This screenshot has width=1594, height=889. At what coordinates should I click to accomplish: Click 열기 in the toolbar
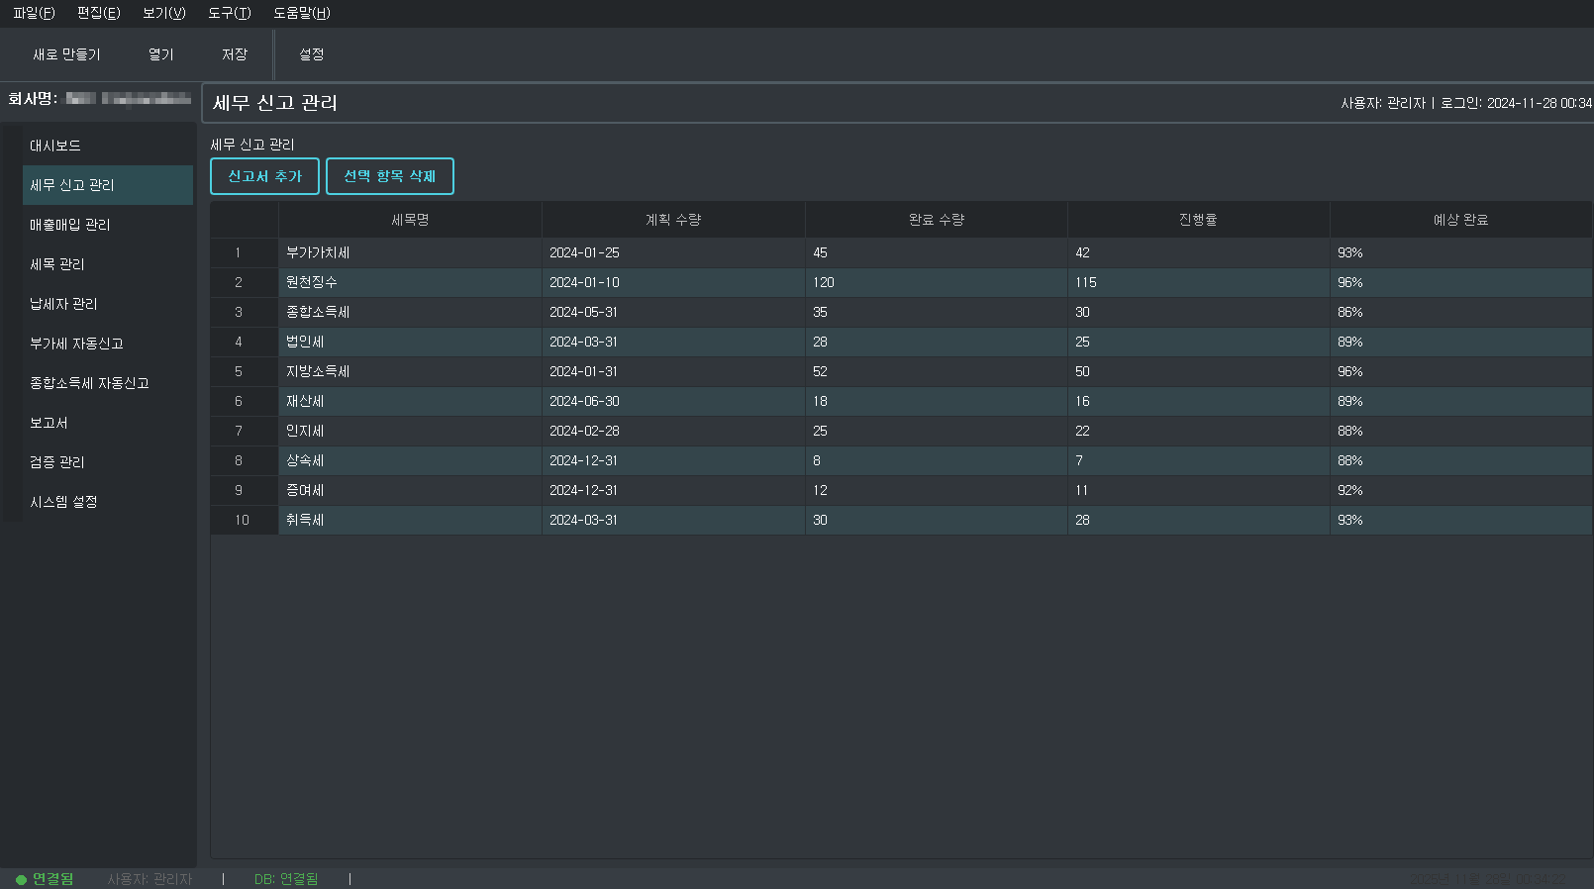coord(160,54)
